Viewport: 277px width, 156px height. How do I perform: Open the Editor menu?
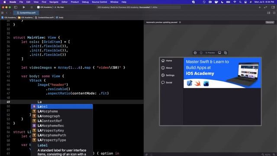tap(64, 2)
